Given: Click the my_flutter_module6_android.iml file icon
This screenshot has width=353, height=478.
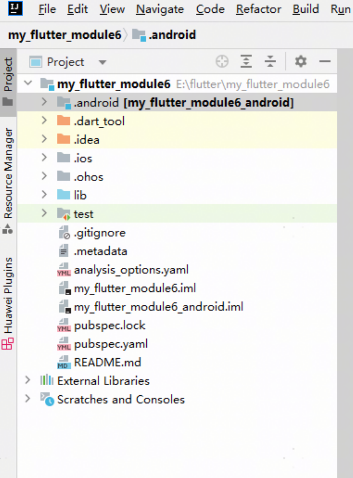Looking at the screenshot, I should [x=64, y=307].
